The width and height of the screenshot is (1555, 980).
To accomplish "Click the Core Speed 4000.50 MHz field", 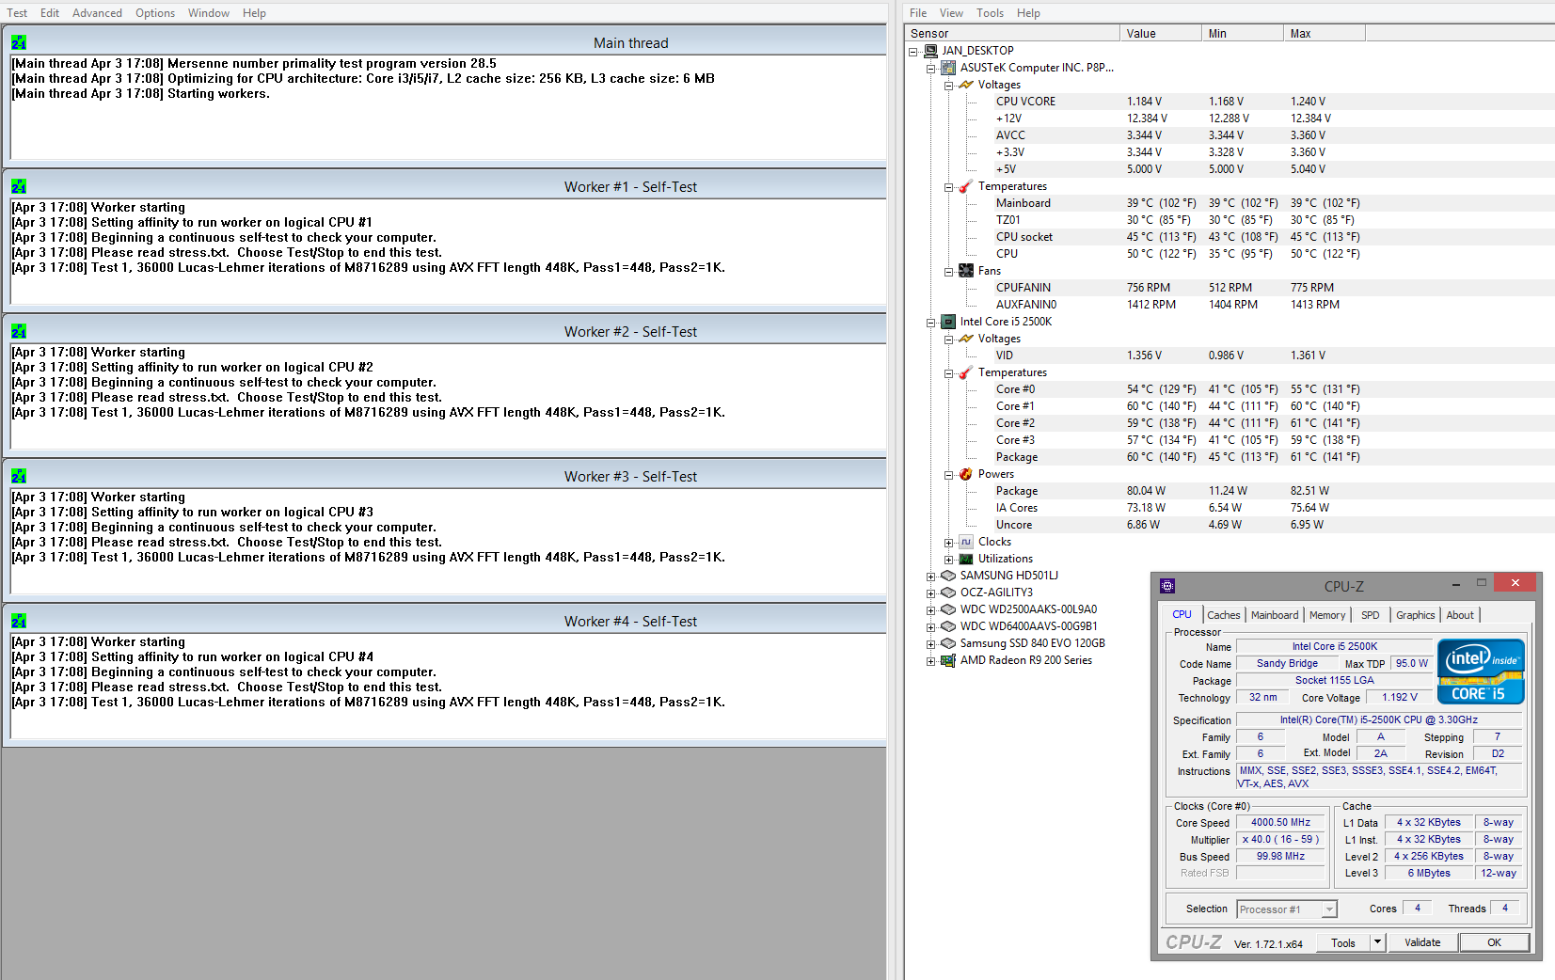I will coord(1280,822).
